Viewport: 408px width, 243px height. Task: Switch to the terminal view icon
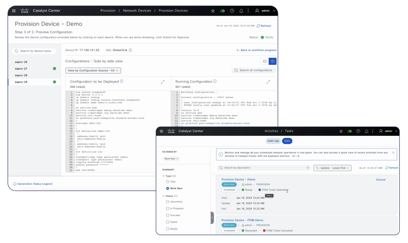click(264, 61)
